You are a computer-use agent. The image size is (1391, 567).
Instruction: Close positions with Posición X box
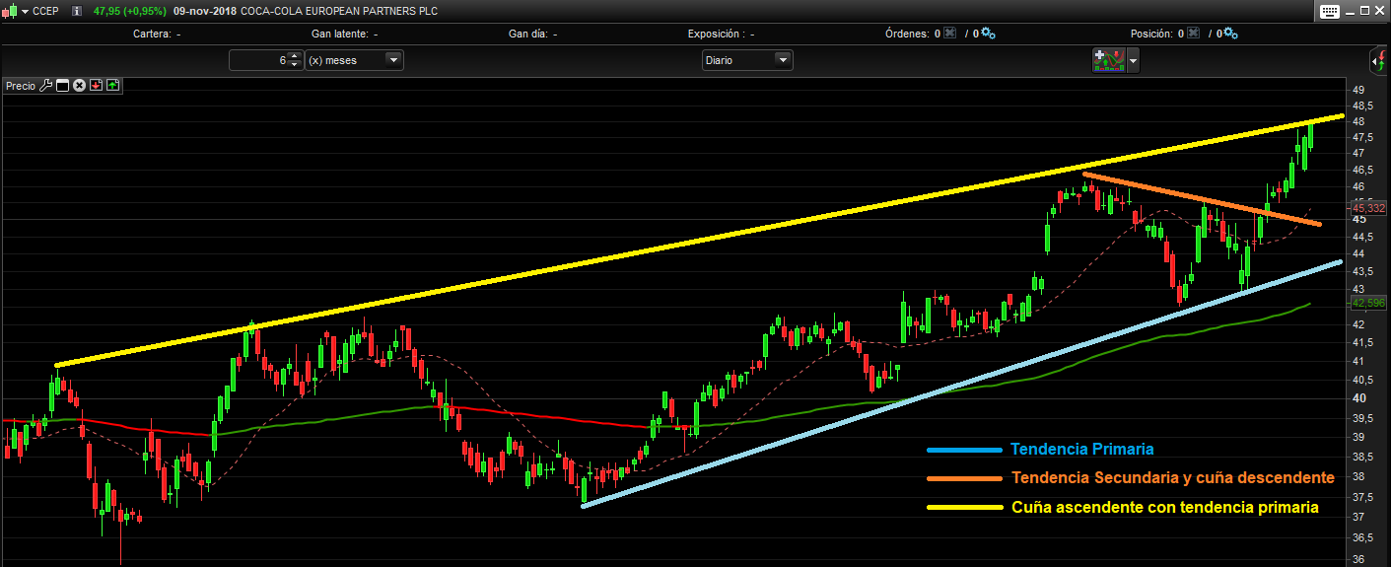[1193, 34]
